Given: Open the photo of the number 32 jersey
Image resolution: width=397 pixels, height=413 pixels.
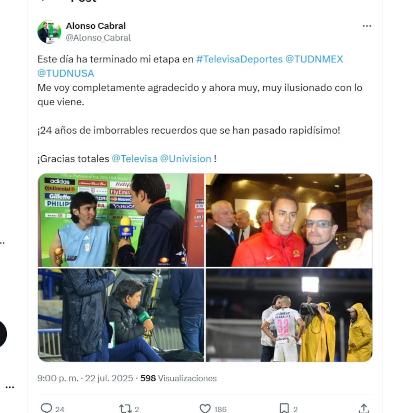Looking at the screenshot, I should tap(289, 315).
